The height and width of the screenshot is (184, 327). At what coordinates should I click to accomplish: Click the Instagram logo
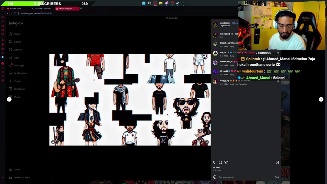(x=16, y=23)
